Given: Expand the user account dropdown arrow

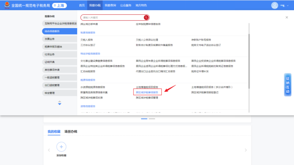Looking at the screenshot, I should point(288,5).
